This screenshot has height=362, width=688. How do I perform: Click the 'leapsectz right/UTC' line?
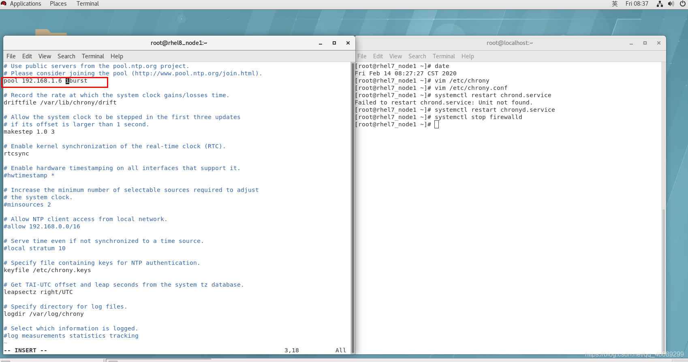[x=38, y=292]
